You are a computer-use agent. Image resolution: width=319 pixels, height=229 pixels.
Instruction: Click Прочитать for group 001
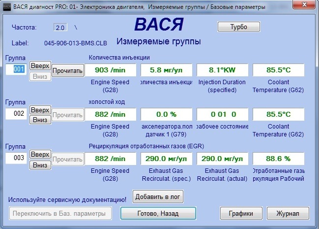pos(67,70)
